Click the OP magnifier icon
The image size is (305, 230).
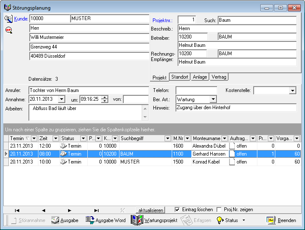pyautogui.click(x=8, y=30)
